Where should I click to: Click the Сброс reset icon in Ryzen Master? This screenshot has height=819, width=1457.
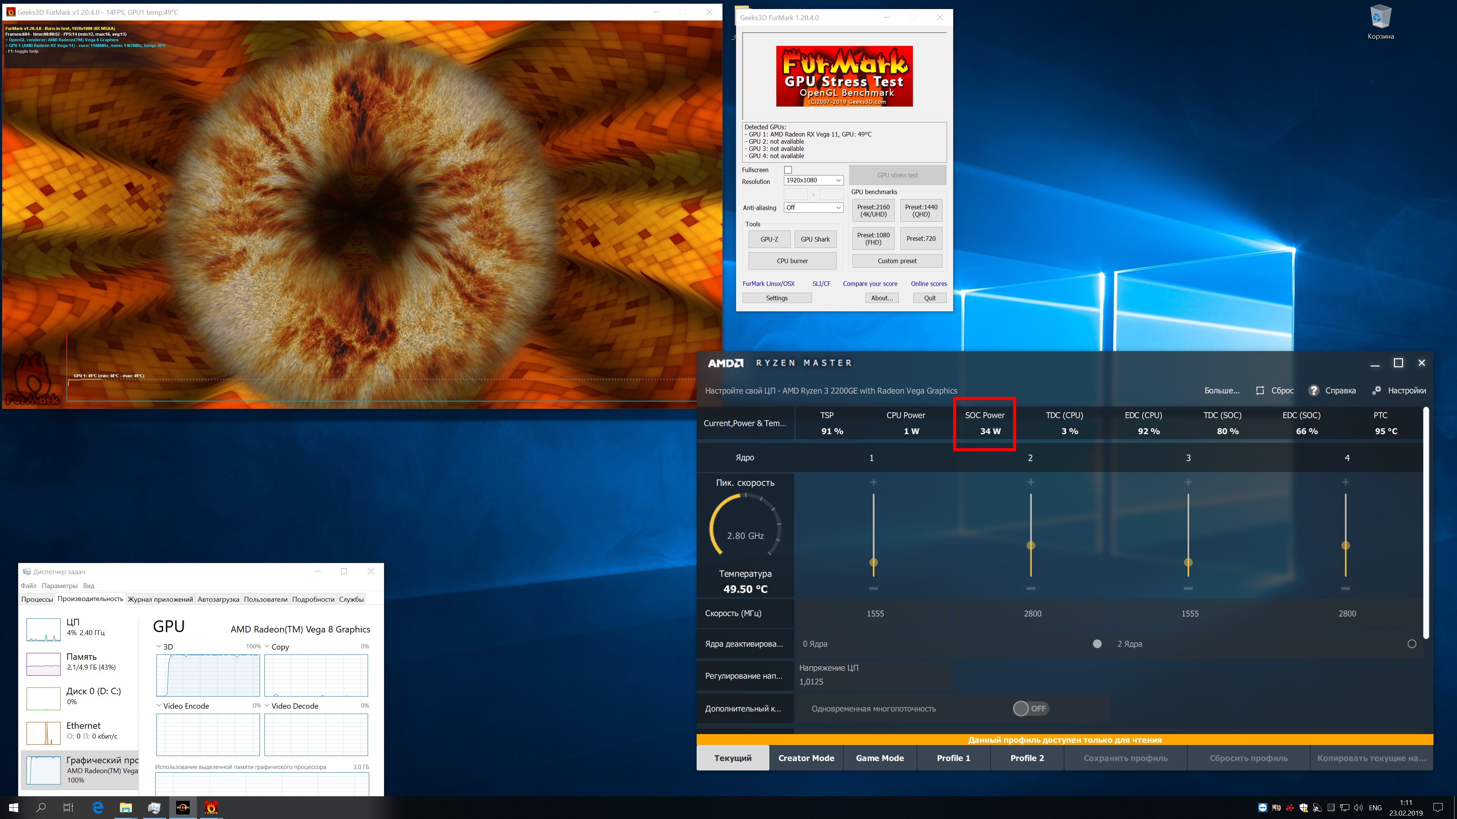pos(1260,391)
